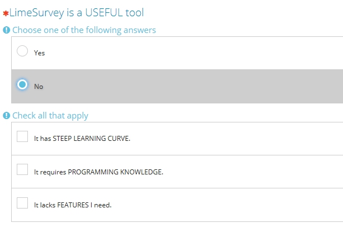Click the gray highlighted area of the No row

[x=196, y=86]
